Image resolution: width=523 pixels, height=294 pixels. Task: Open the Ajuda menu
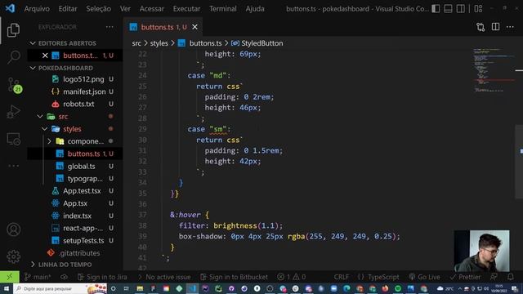pos(255,9)
